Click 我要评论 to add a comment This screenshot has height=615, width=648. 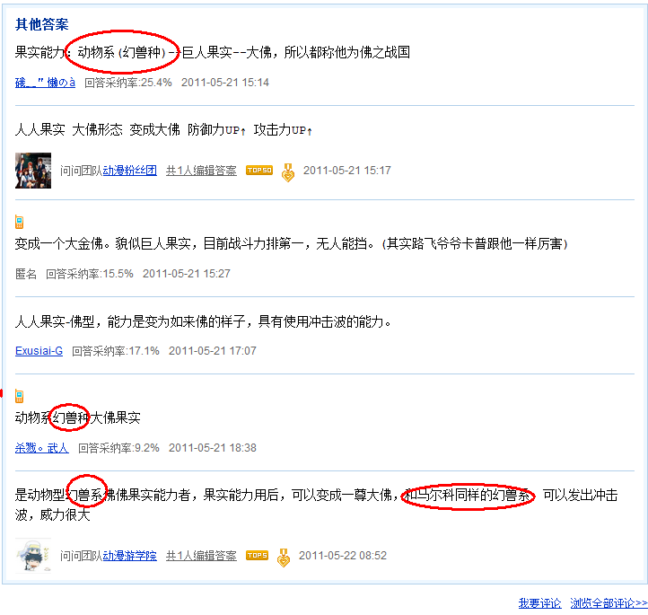tap(539, 603)
